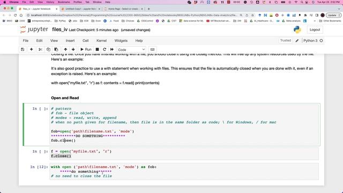Interrupt the kernel with stop icon
Screen dimensions: 343x193
(x=98, y=49)
